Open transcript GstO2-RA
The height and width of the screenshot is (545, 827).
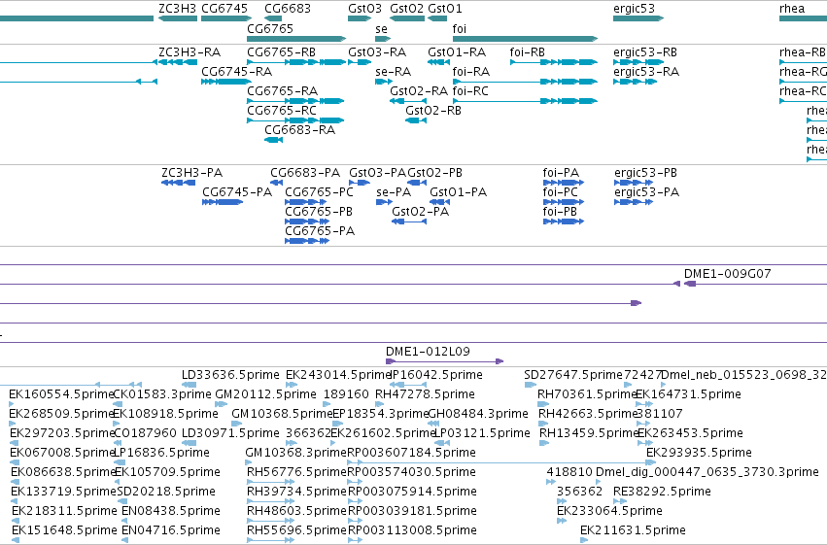tap(408, 101)
